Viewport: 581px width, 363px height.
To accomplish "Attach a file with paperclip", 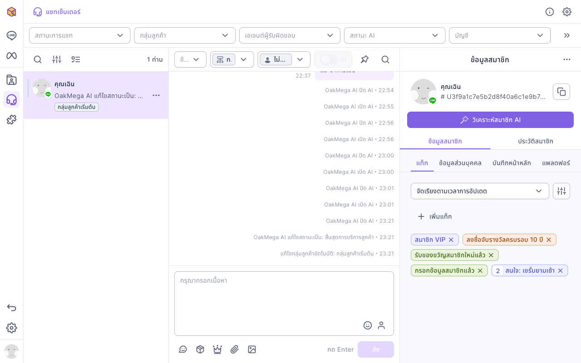I will pyautogui.click(x=235, y=349).
